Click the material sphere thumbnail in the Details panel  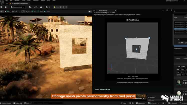point(179,93)
